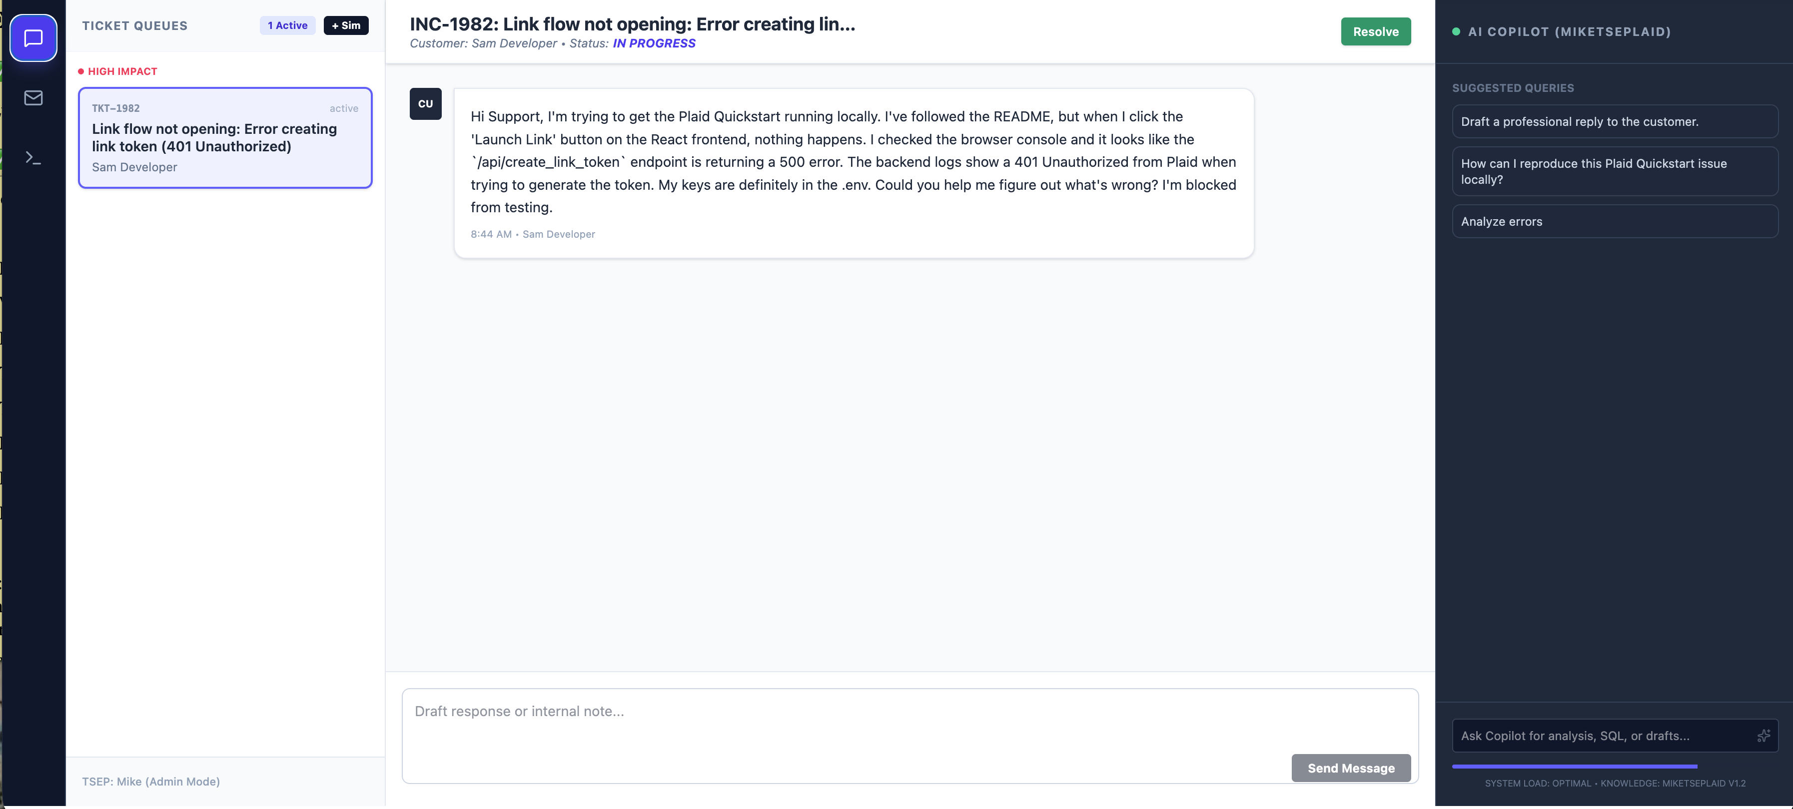
Task: Click the green Copilot status dot
Action: click(1455, 32)
